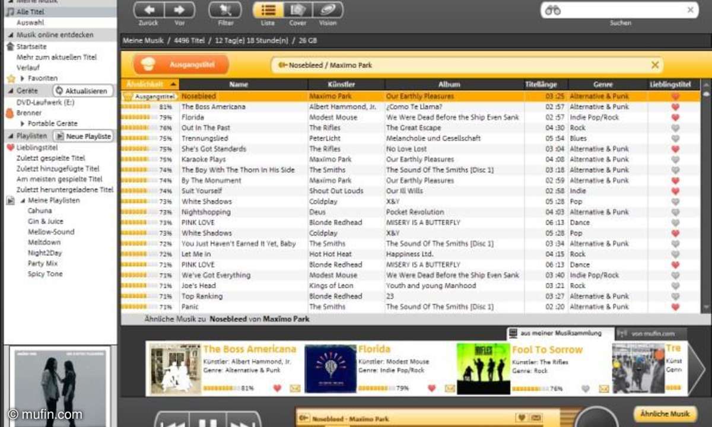
Task: Click the music note icon beside Alle Titel
Action: 10,12
